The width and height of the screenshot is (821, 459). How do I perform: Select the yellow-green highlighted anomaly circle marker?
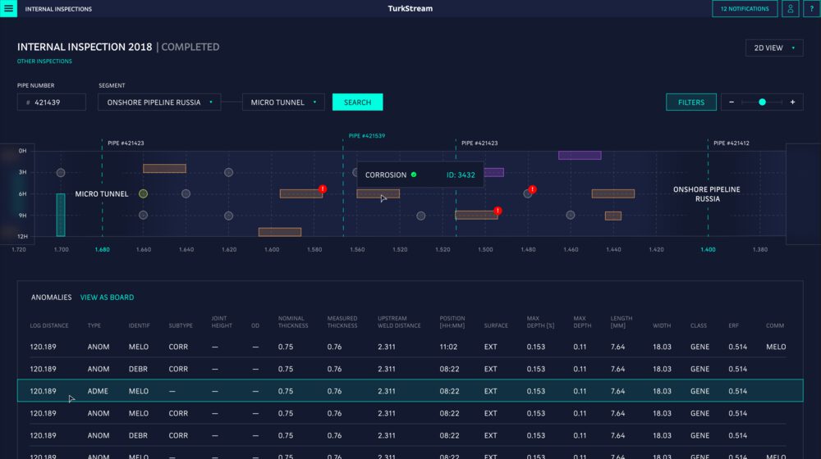coord(143,193)
